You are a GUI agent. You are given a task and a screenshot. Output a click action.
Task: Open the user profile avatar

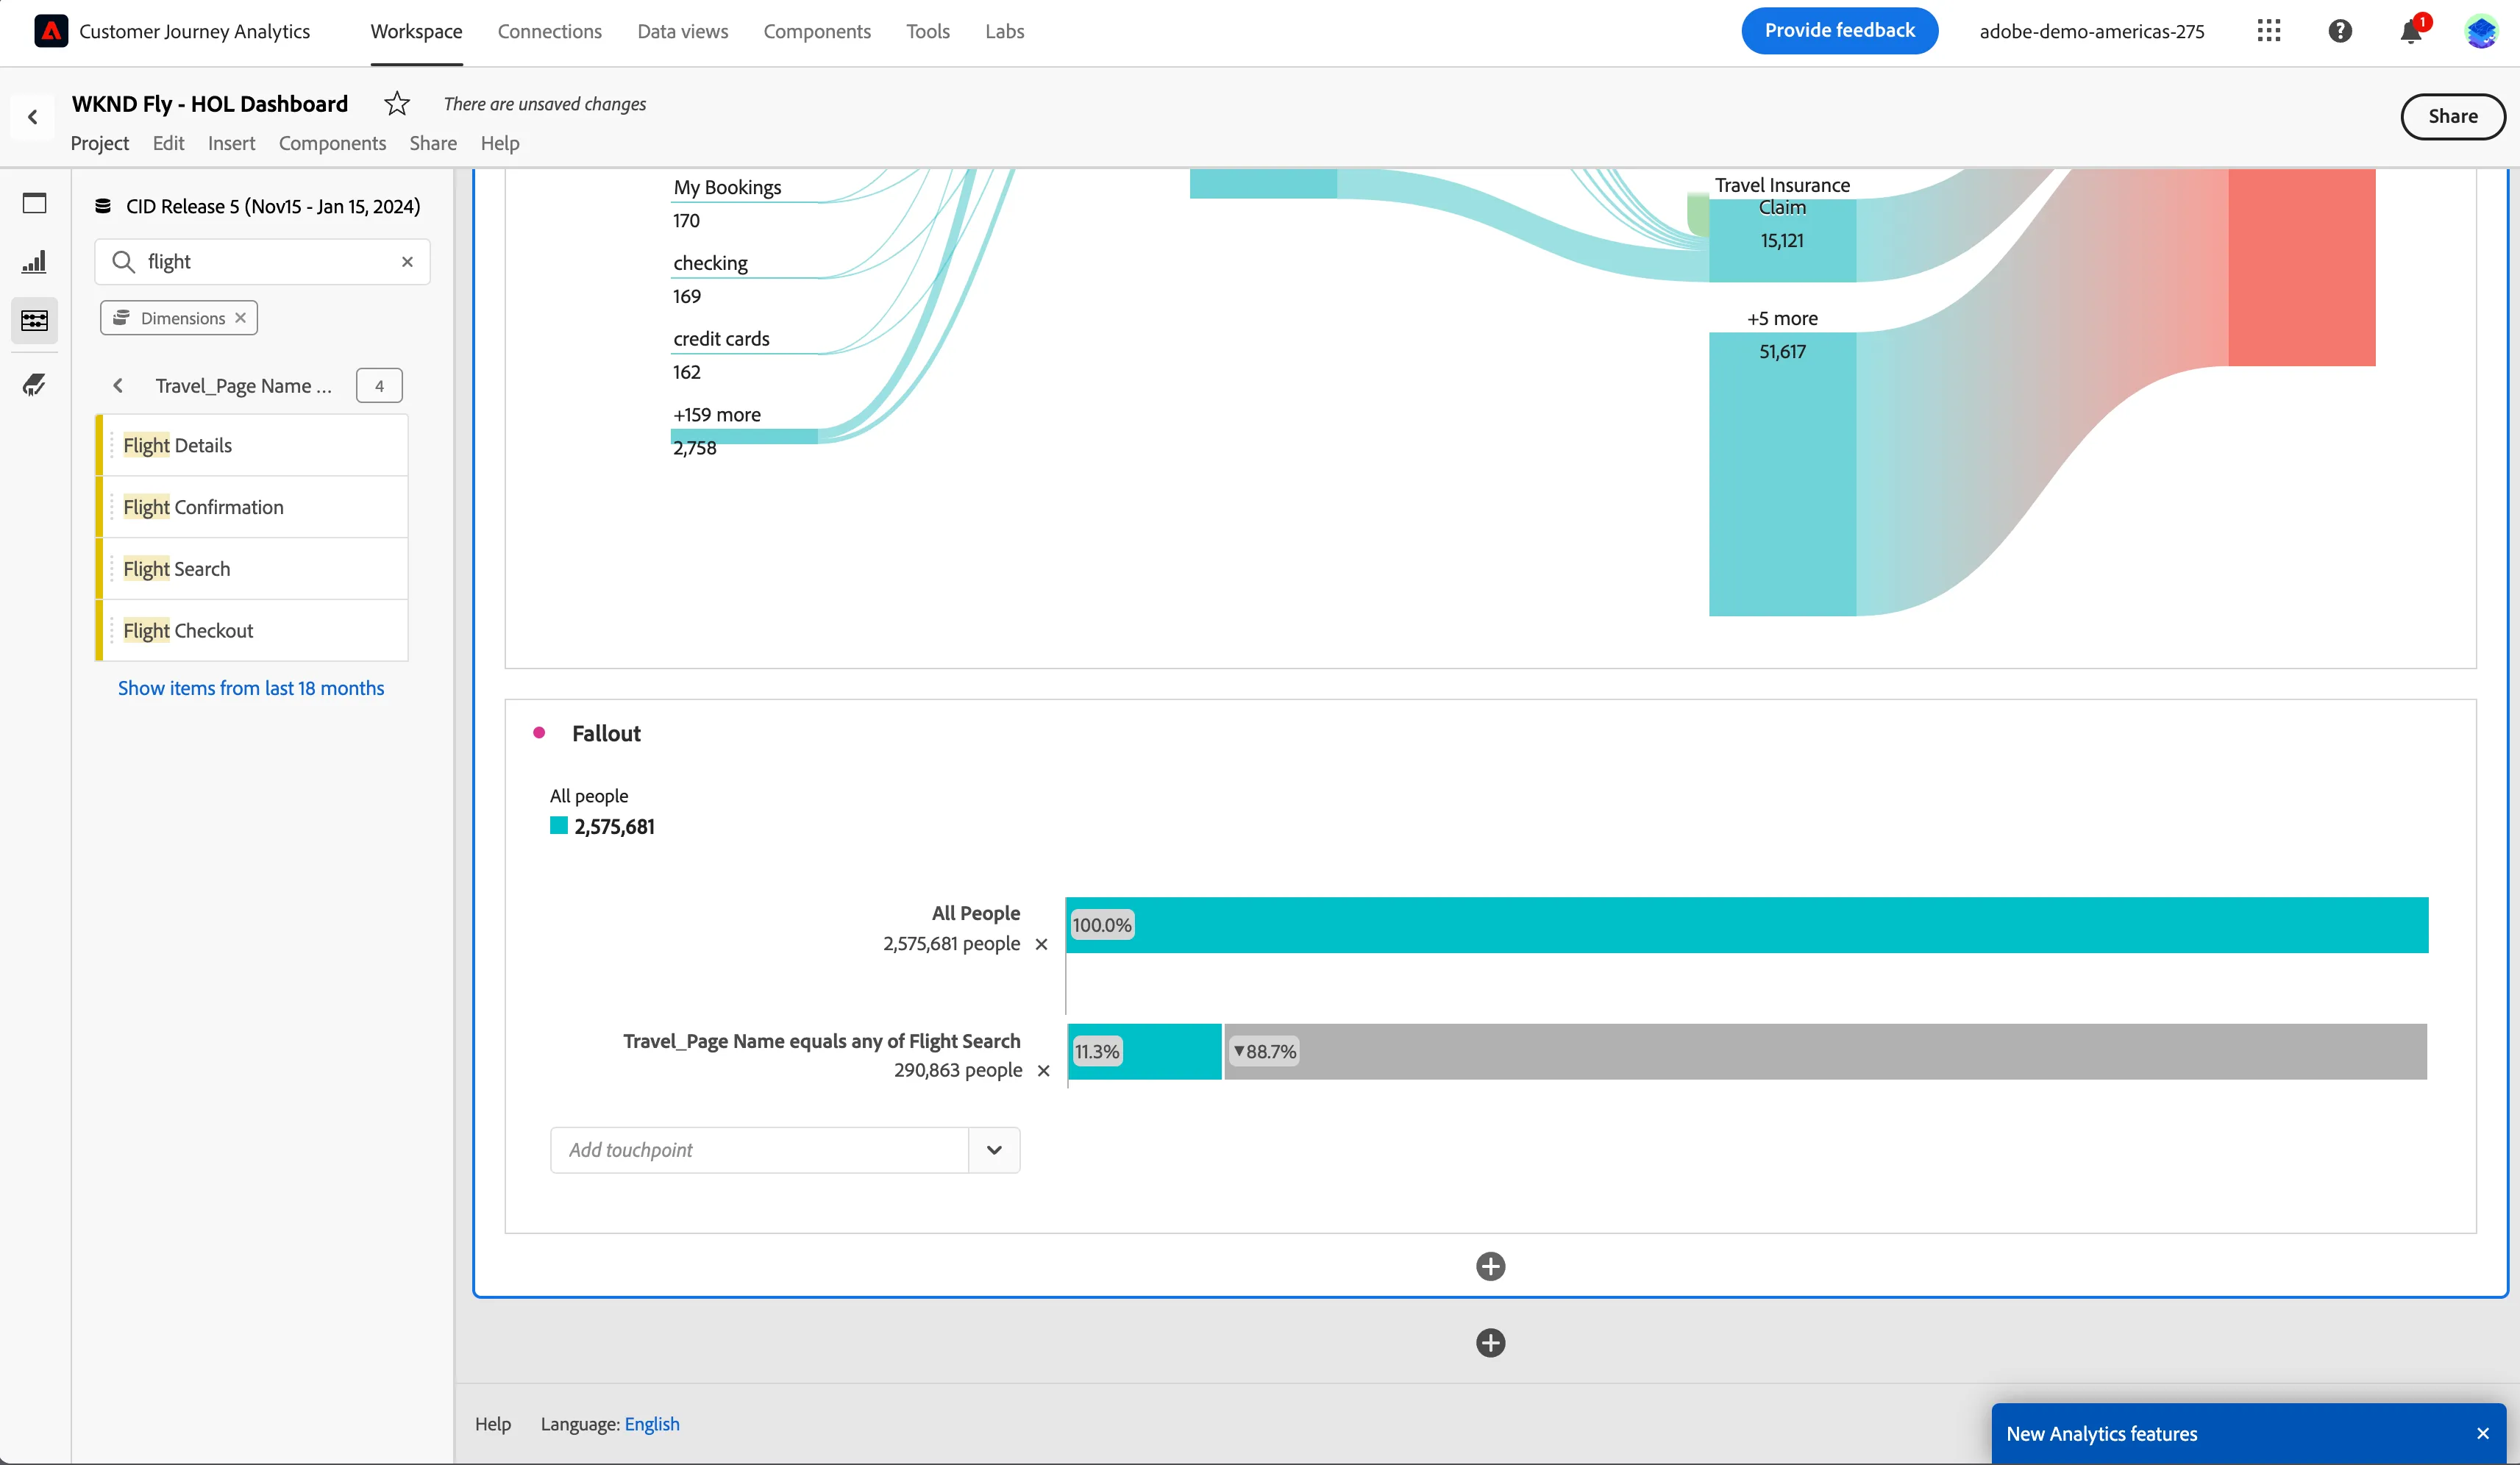click(x=2481, y=31)
